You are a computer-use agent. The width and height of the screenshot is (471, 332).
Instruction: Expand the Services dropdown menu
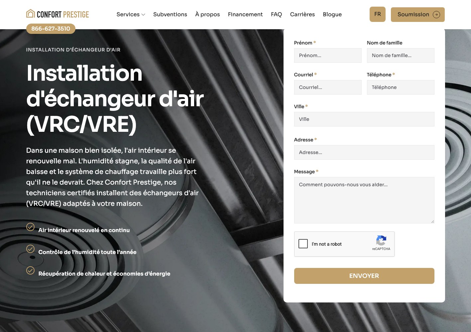tap(131, 14)
